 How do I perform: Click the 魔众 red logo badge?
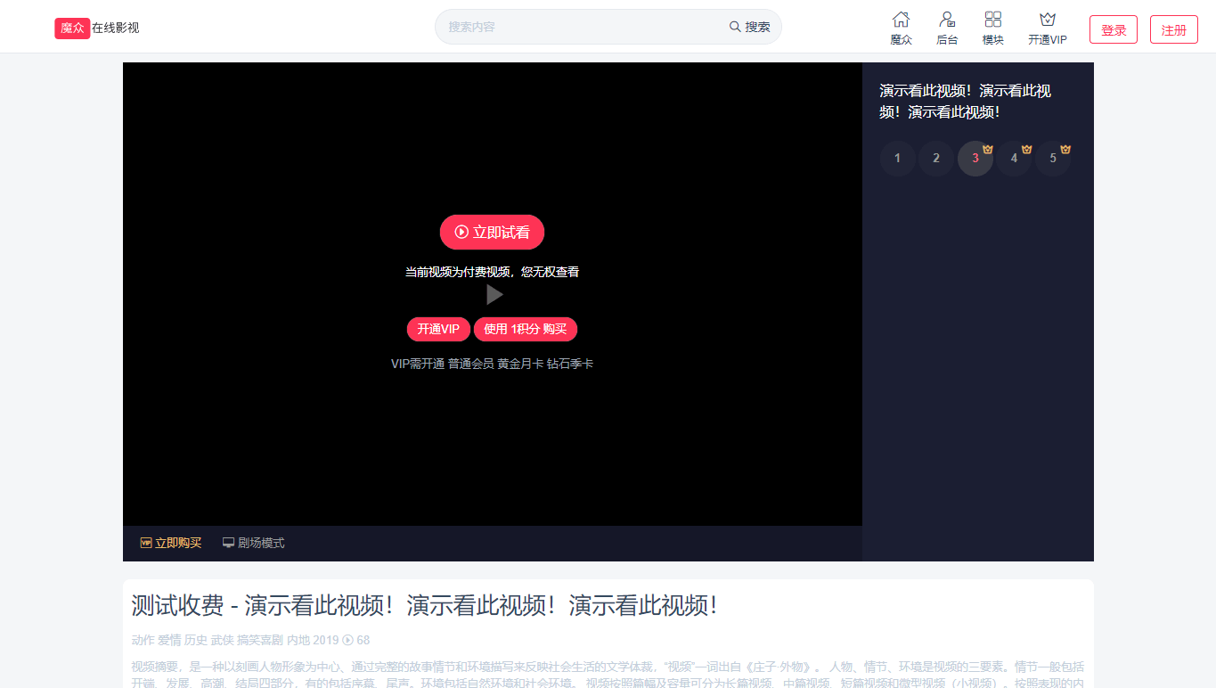pos(72,28)
